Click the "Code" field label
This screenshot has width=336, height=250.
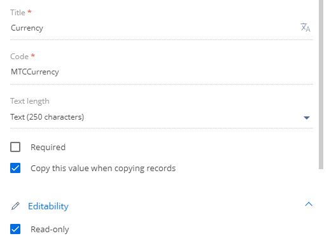[x=19, y=57]
